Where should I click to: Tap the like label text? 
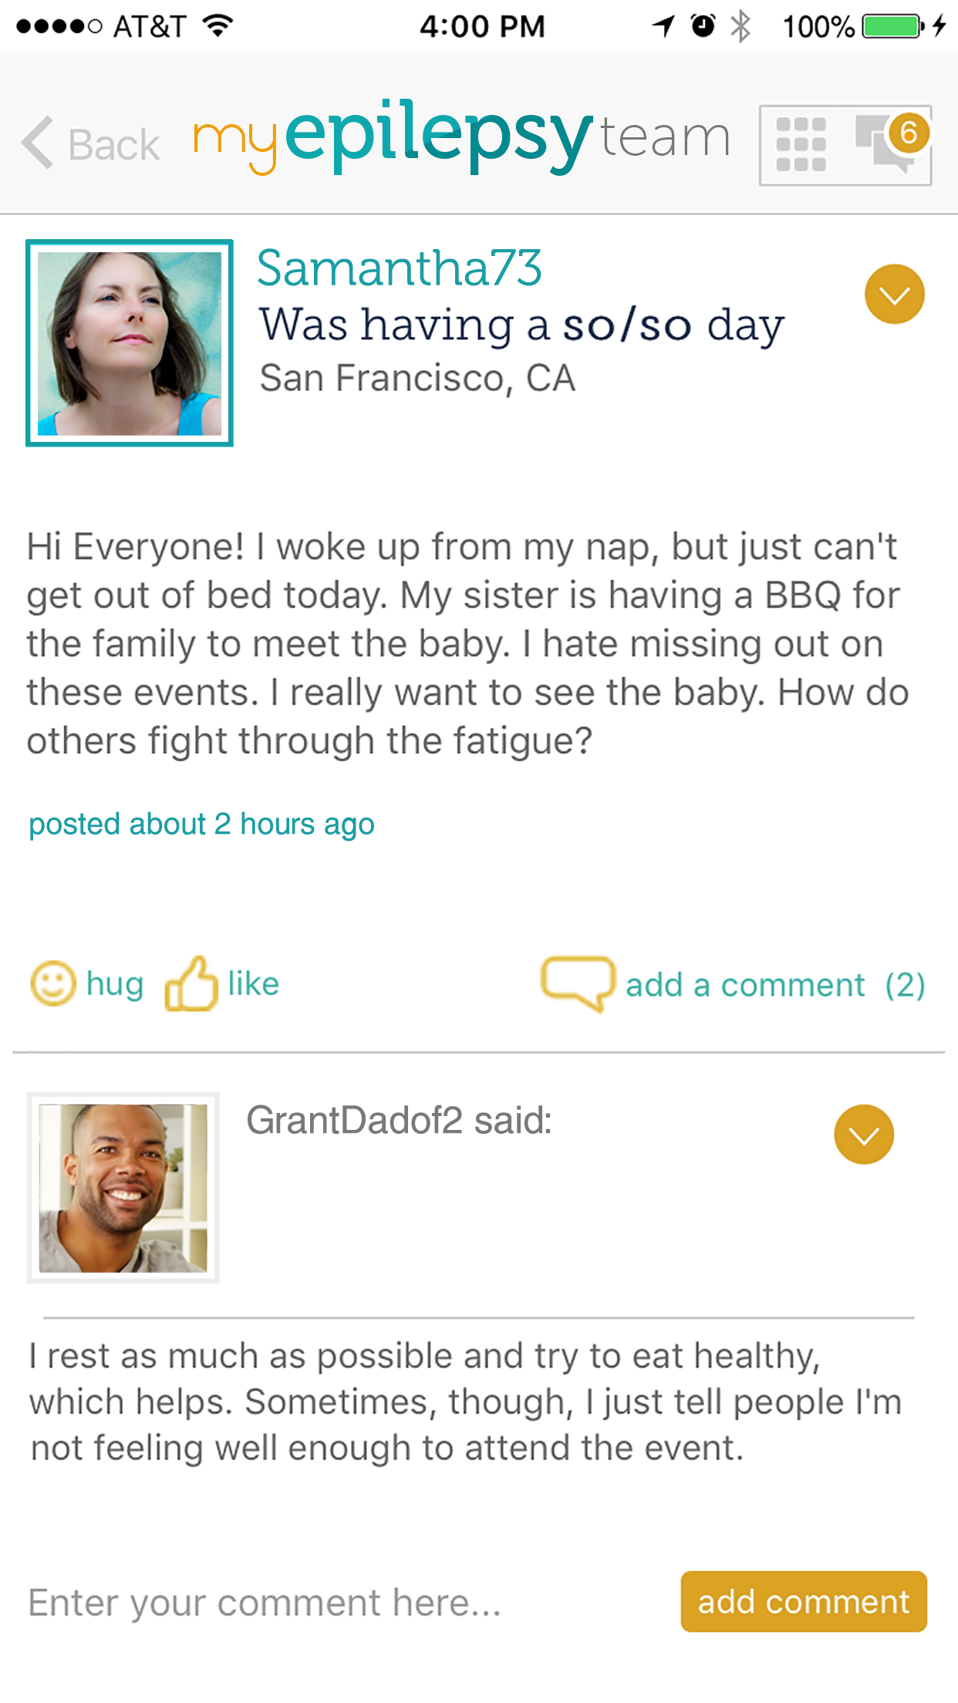point(253,984)
